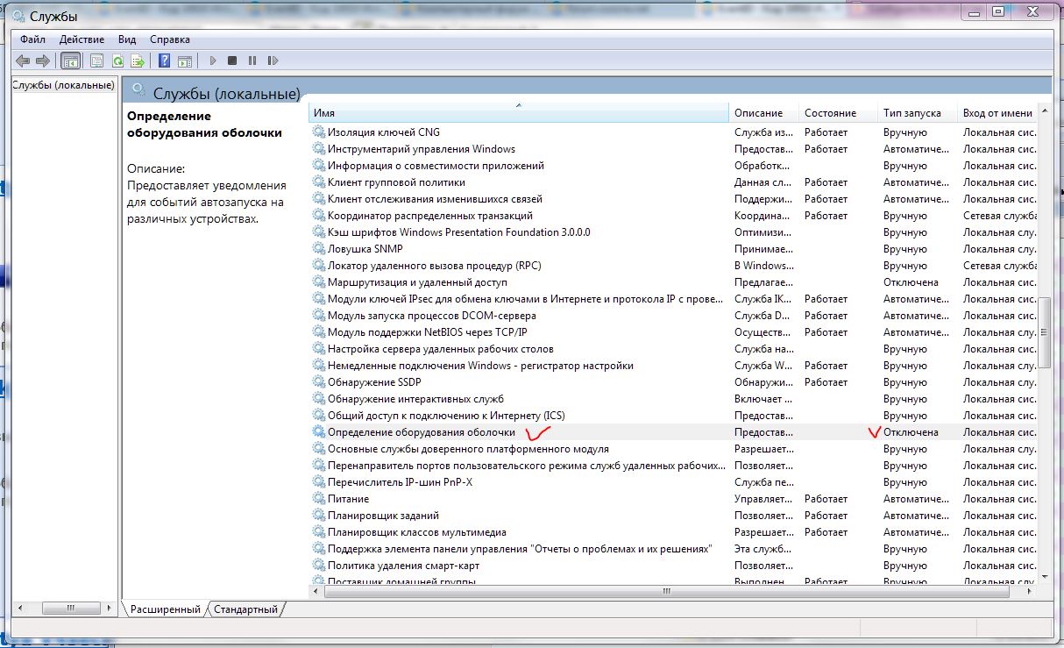
Task: Switch to the Стандартный tab
Action: [245, 609]
